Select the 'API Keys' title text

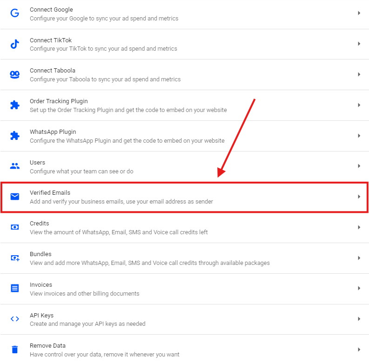[x=42, y=315]
